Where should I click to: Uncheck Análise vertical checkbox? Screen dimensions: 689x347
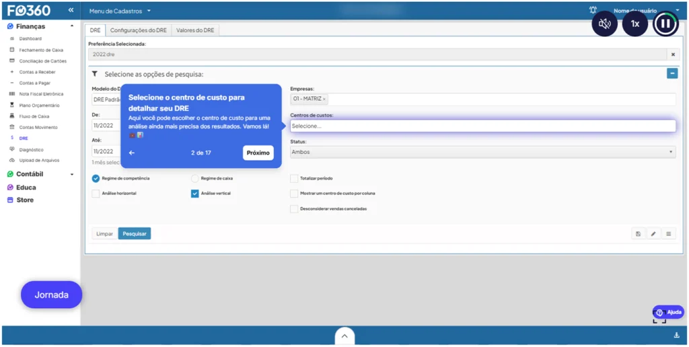click(x=195, y=193)
